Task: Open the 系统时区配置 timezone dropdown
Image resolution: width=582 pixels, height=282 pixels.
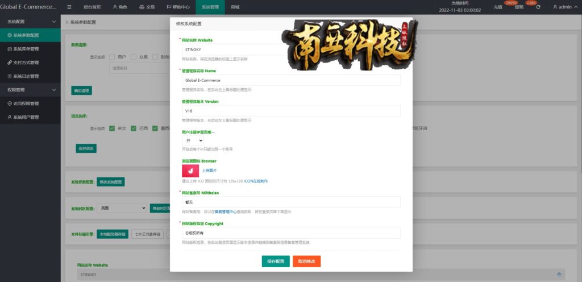Action: pyautogui.click(x=122, y=208)
